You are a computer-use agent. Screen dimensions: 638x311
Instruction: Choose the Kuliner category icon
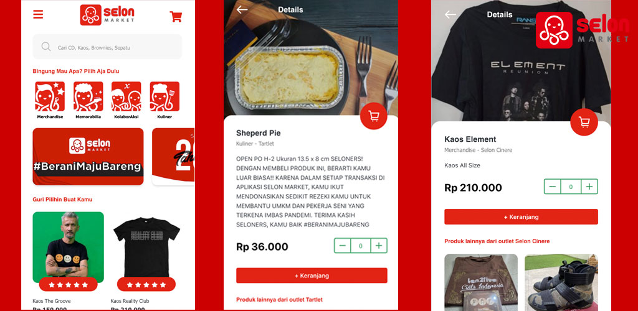164,96
